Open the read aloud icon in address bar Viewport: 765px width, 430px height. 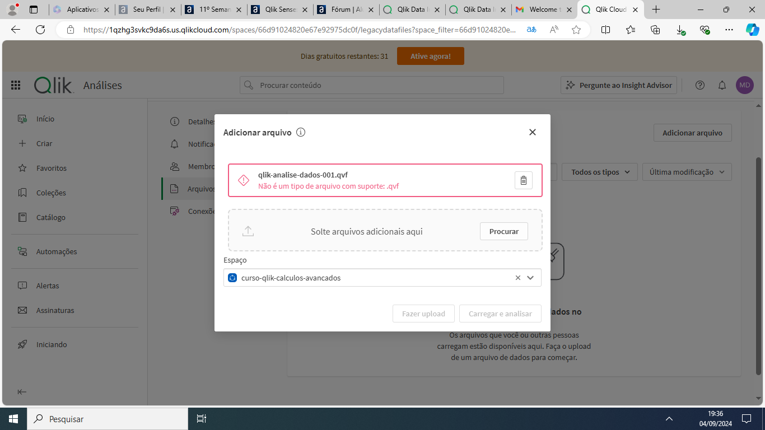[x=554, y=30]
